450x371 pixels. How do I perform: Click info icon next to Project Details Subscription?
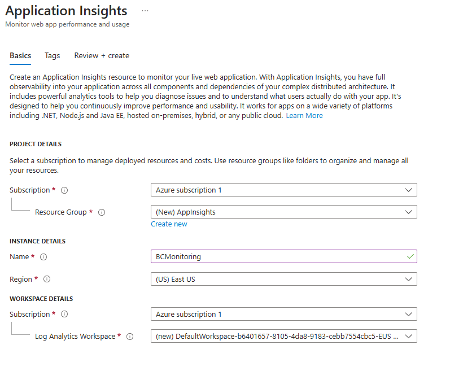tap(64, 190)
